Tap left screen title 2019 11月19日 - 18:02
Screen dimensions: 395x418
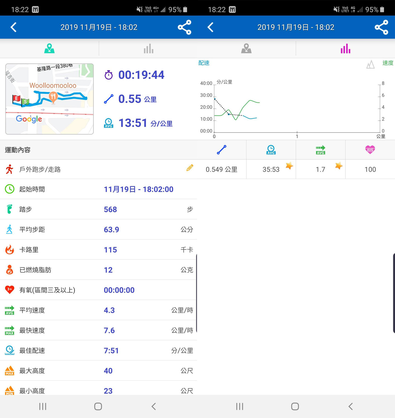[99, 27]
